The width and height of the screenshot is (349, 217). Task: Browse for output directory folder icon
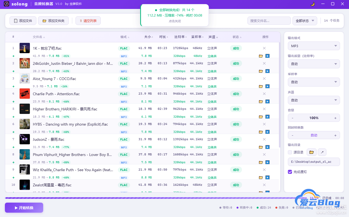(x=312, y=152)
